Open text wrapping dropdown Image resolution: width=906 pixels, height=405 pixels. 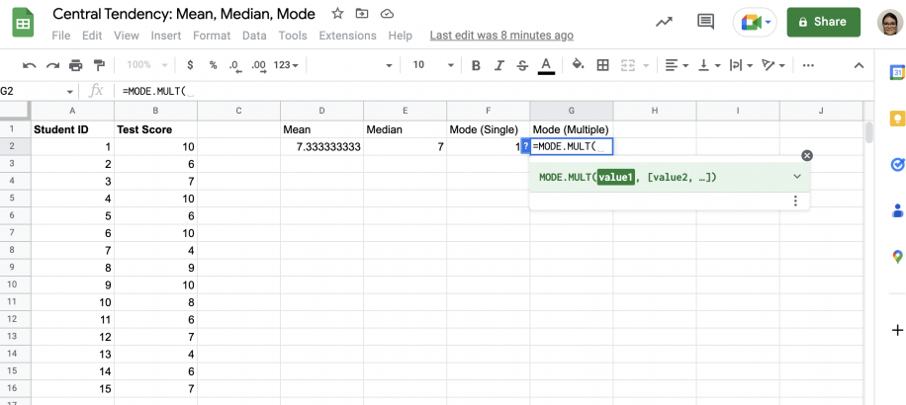point(742,65)
